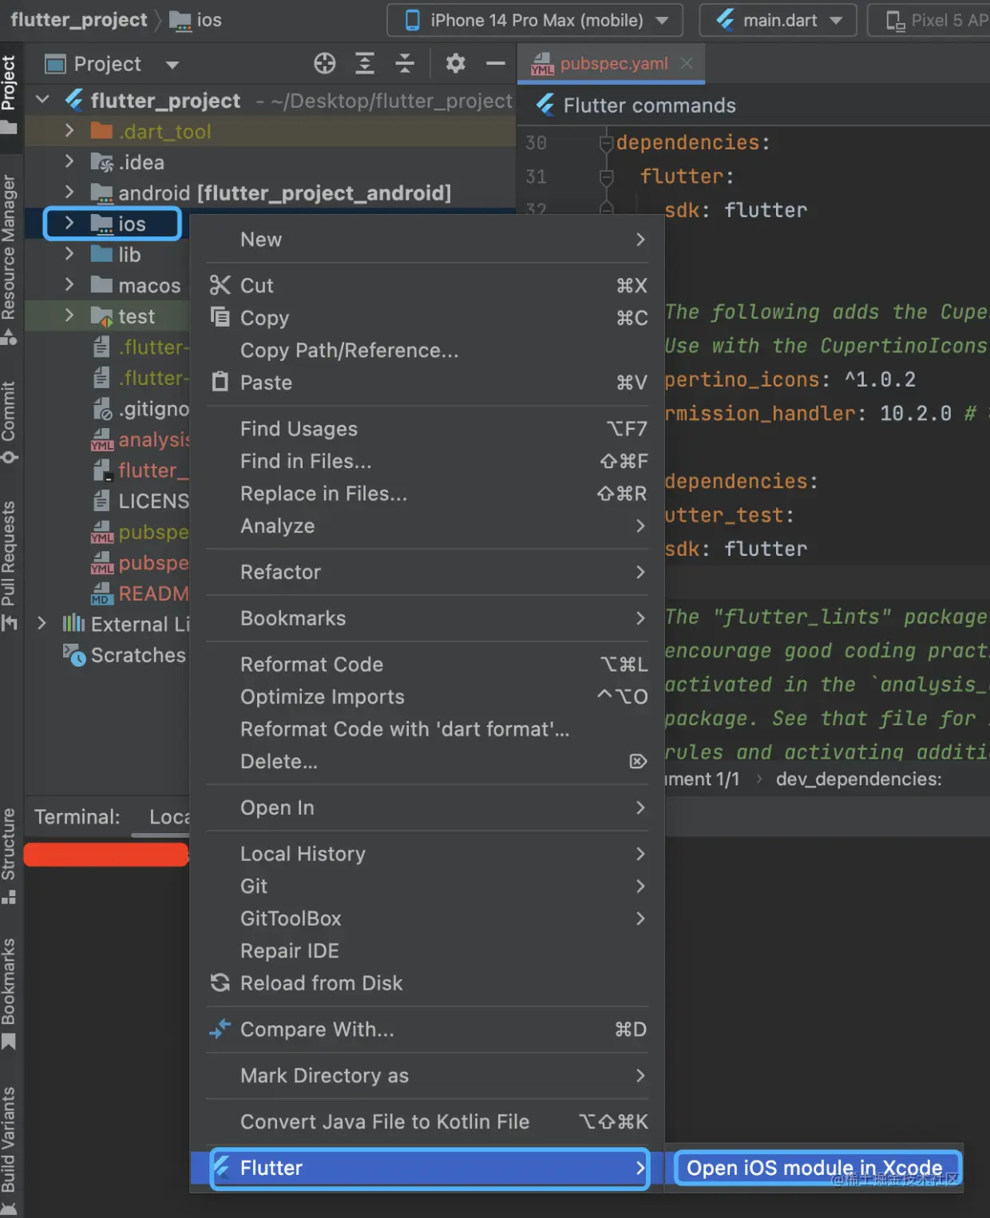Open the Pull Requests tool window

pos(10,565)
